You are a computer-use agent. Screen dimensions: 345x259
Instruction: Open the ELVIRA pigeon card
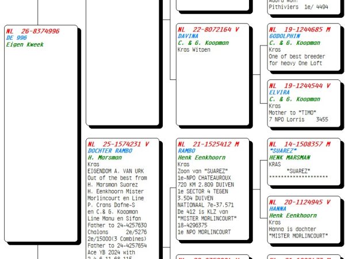tap(304, 103)
